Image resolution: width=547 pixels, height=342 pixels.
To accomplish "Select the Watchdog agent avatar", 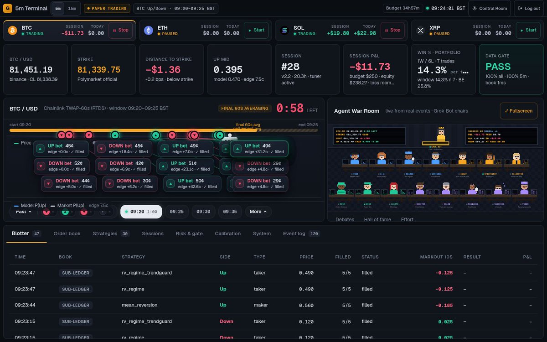I will [x=436, y=159].
